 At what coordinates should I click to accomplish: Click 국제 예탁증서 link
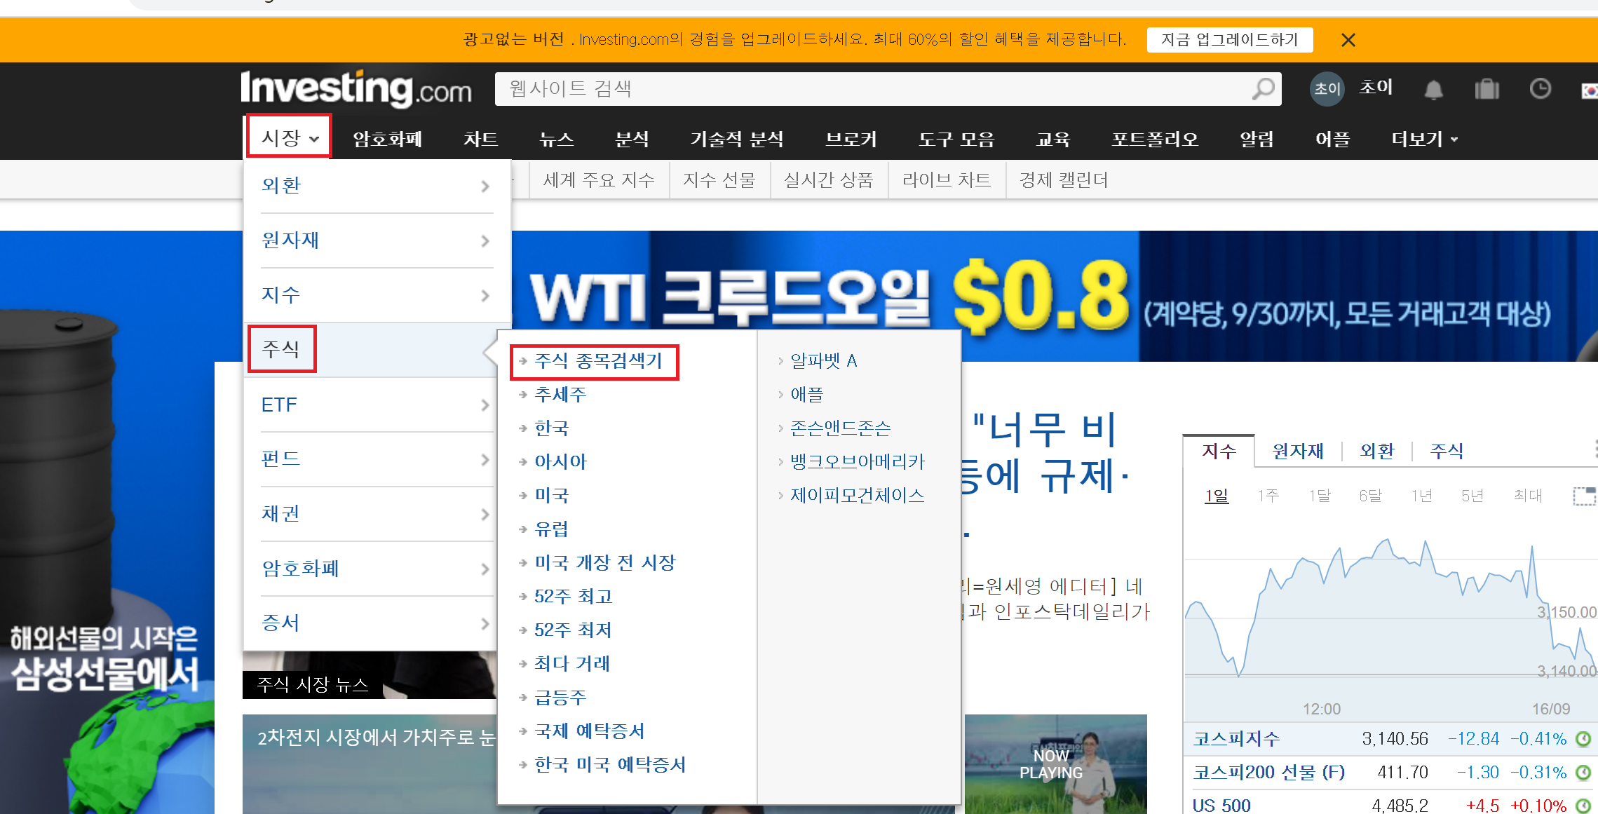click(x=589, y=731)
